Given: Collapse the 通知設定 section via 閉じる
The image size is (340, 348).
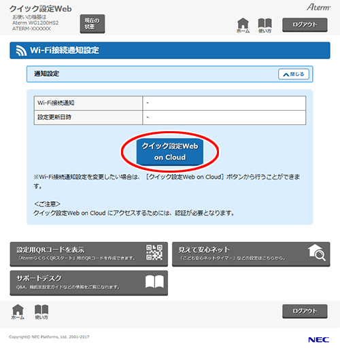Looking at the screenshot, I should (x=294, y=74).
